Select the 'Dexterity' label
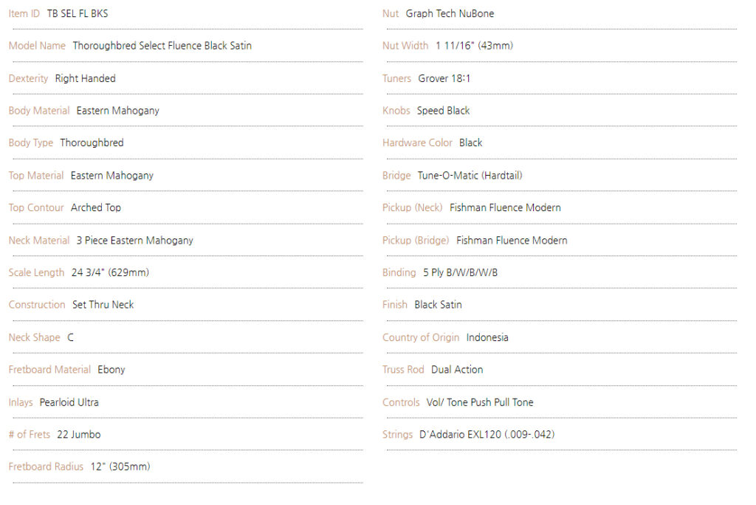 [x=29, y=78]
